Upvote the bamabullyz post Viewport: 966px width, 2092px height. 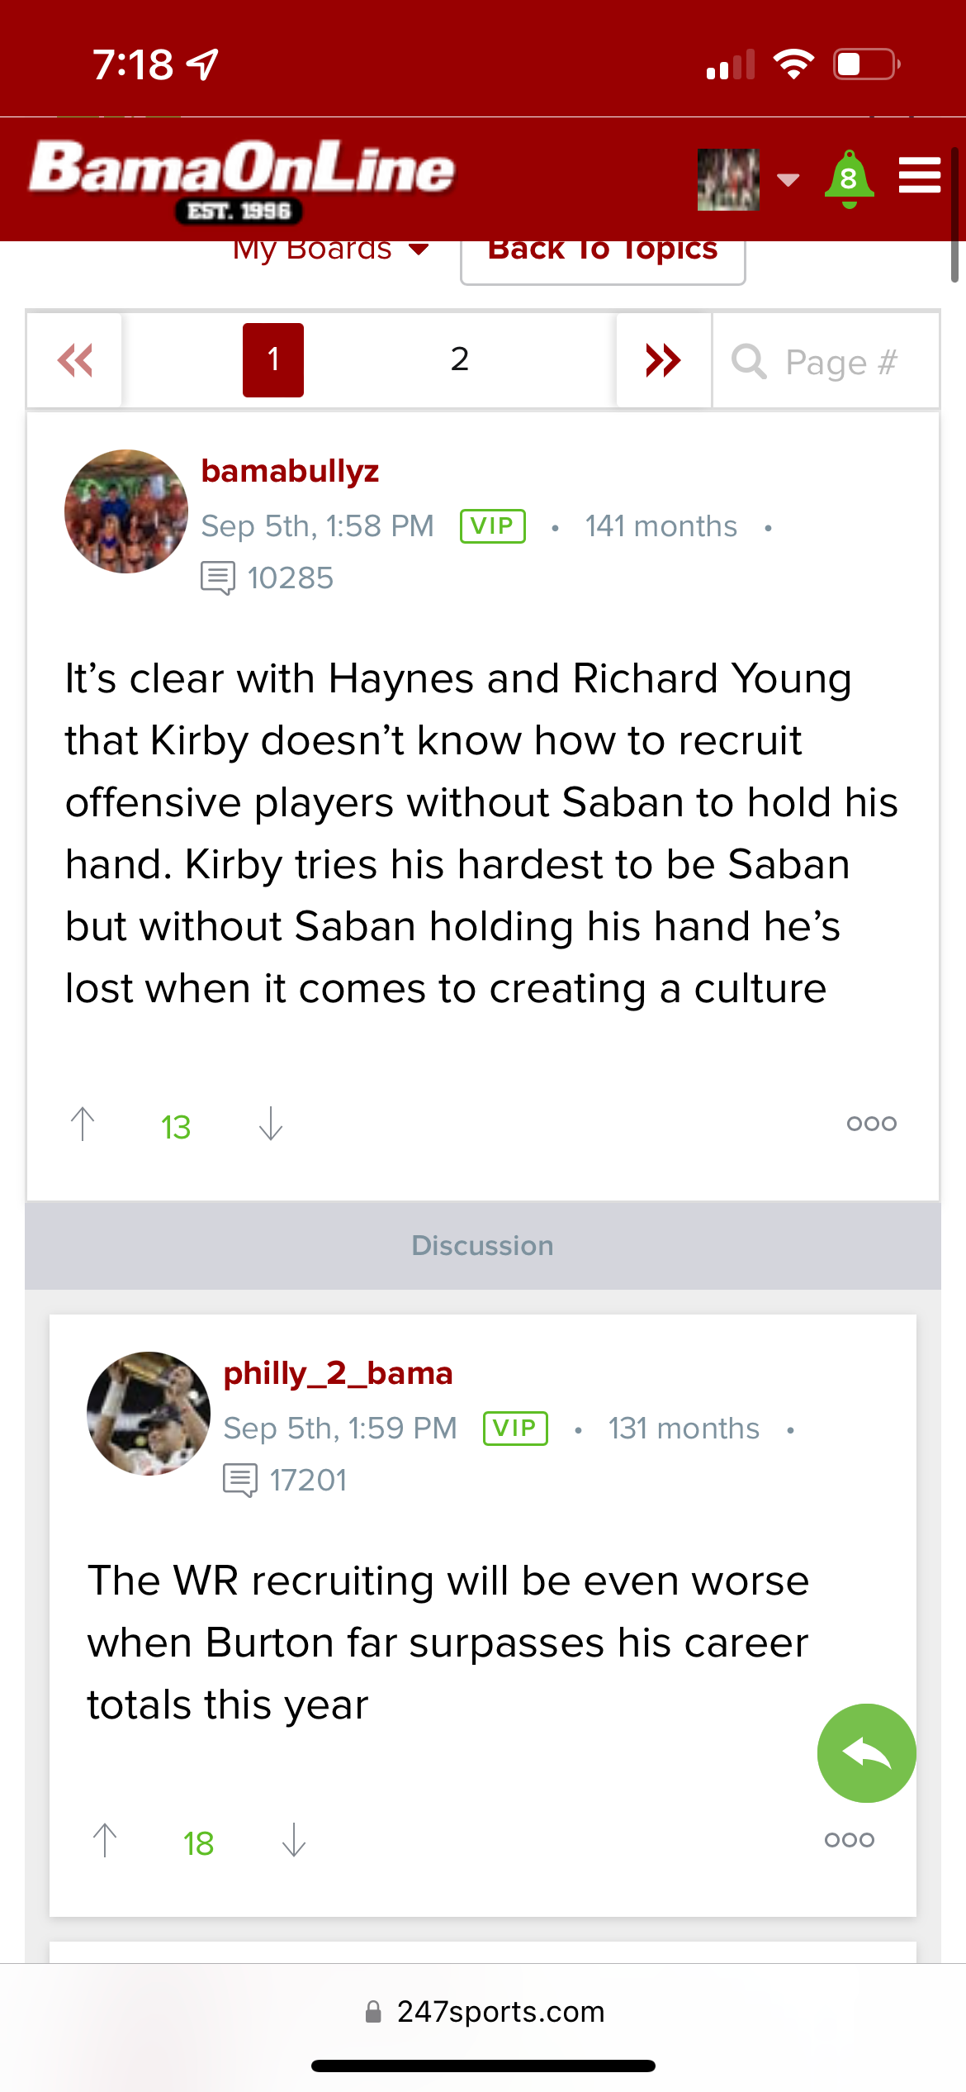click(x=83, y=1124)
